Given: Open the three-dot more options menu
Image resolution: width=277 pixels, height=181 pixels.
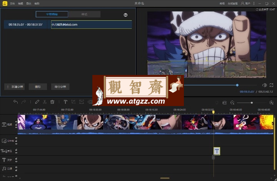Looking at the screenshot, I should coord(254,3).
